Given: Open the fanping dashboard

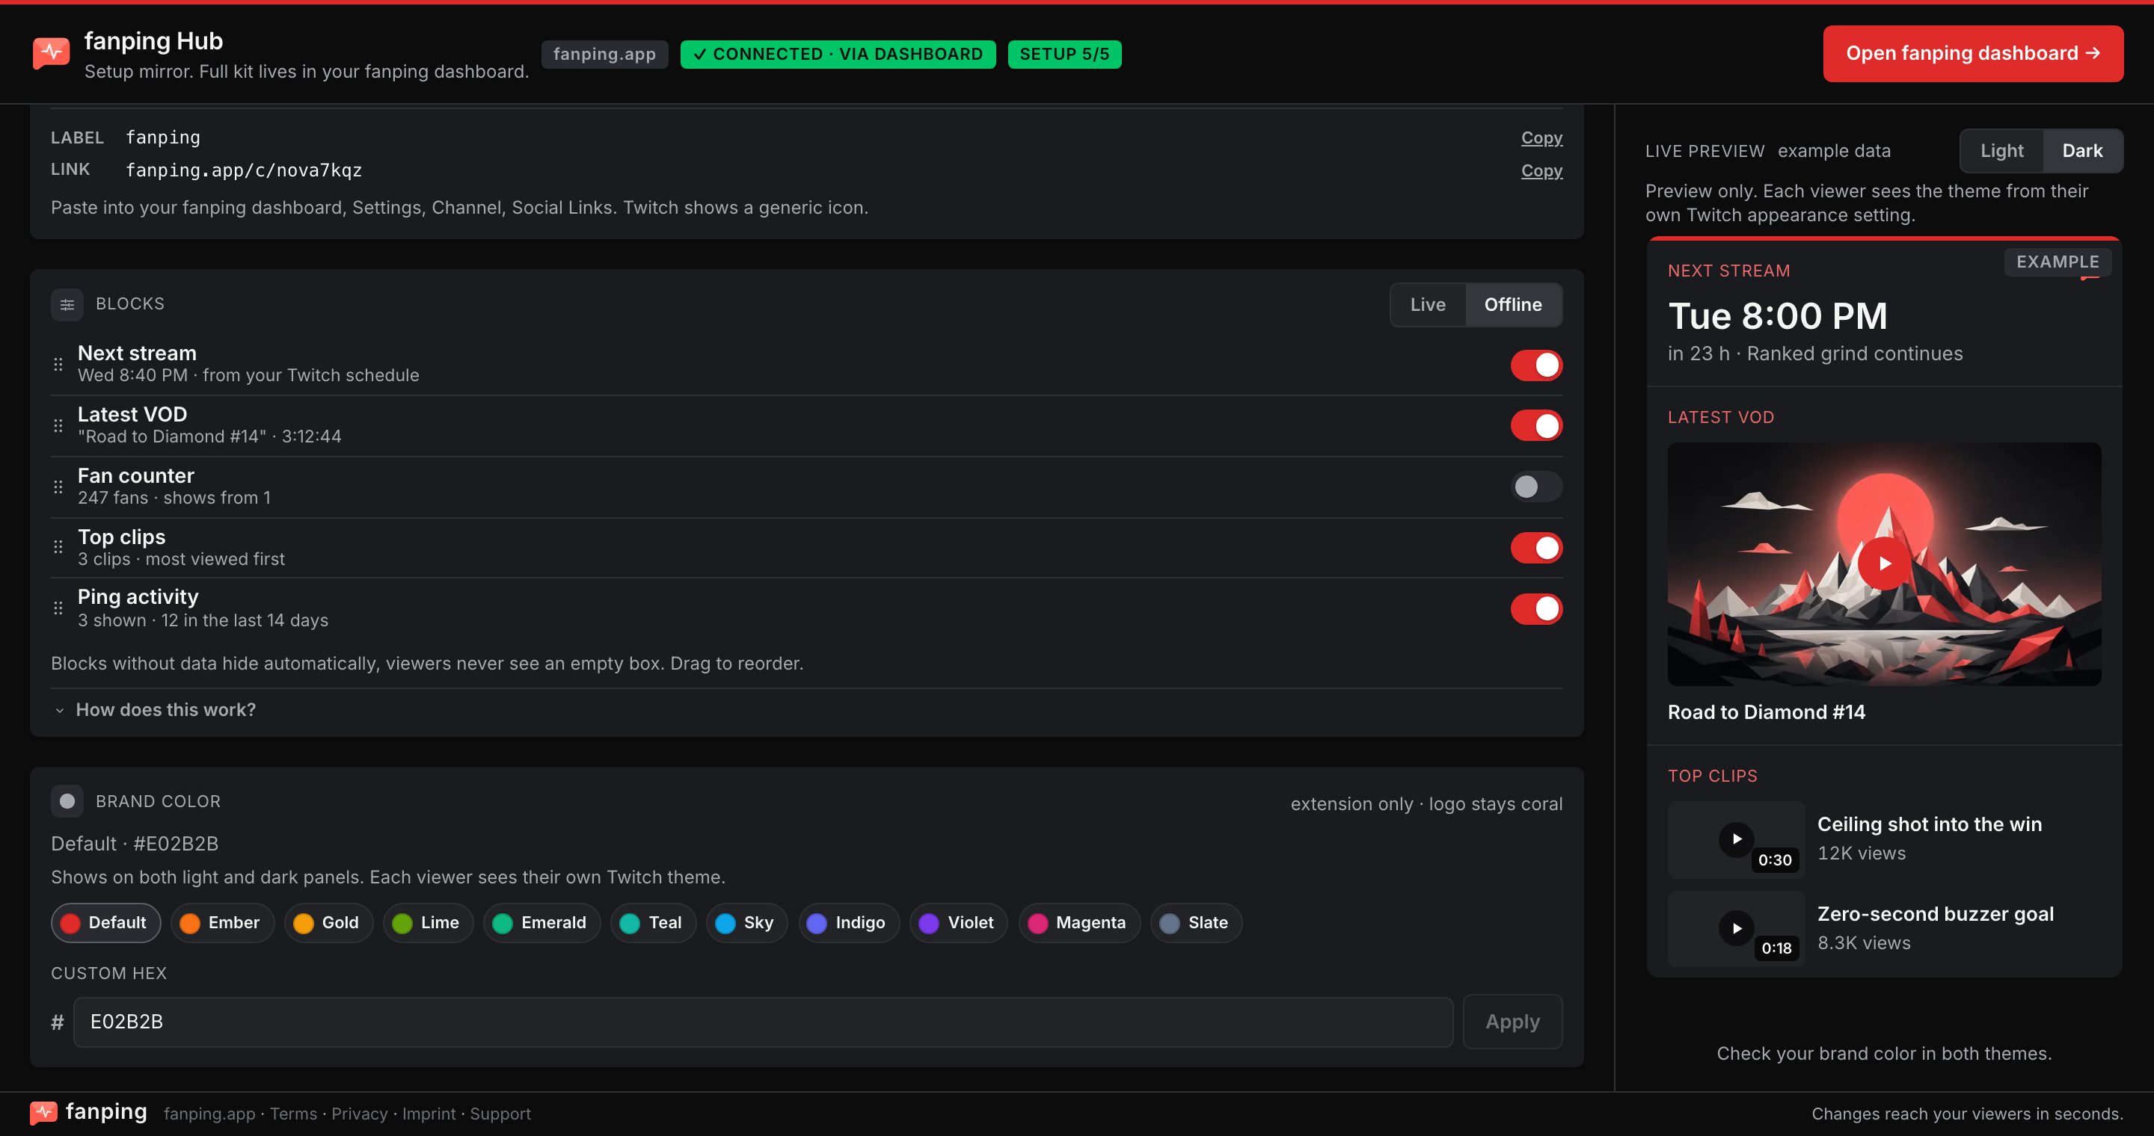Looking at the screenshot, I should point(1972,54).
